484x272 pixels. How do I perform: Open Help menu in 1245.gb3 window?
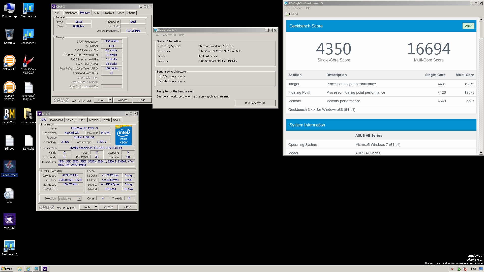pos(307,8)
